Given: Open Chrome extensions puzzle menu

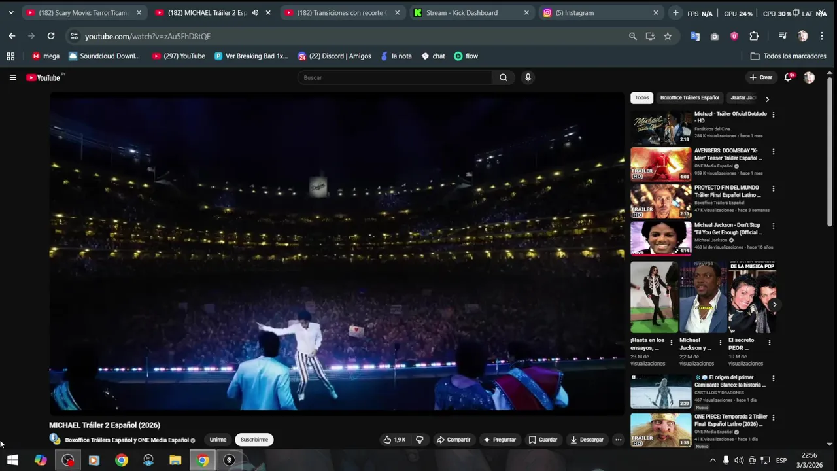Looking at the screenshot, I should (754, 36).
